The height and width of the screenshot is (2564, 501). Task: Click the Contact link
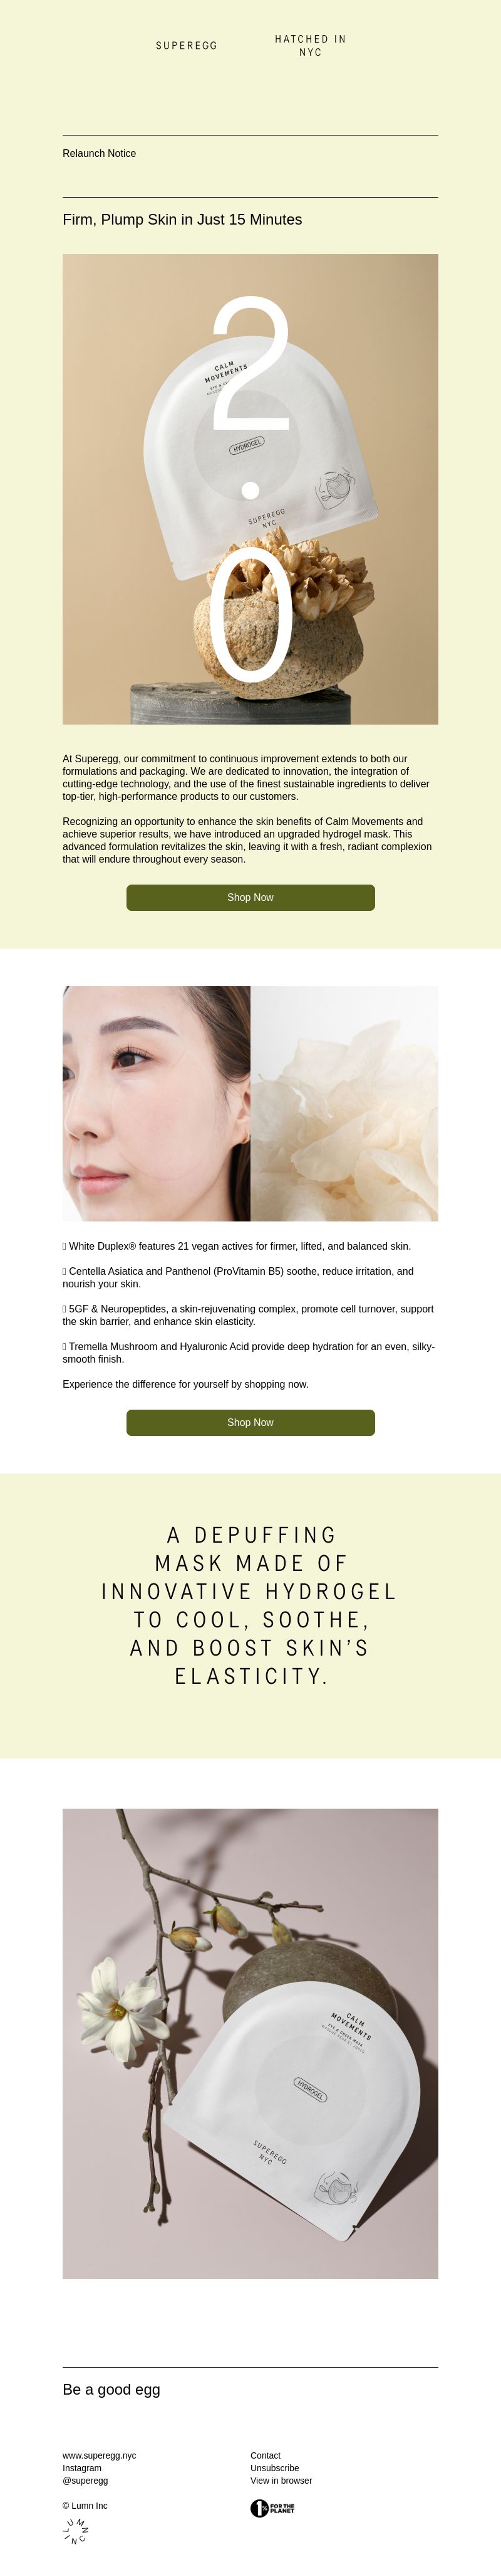tap(266, 2455)
